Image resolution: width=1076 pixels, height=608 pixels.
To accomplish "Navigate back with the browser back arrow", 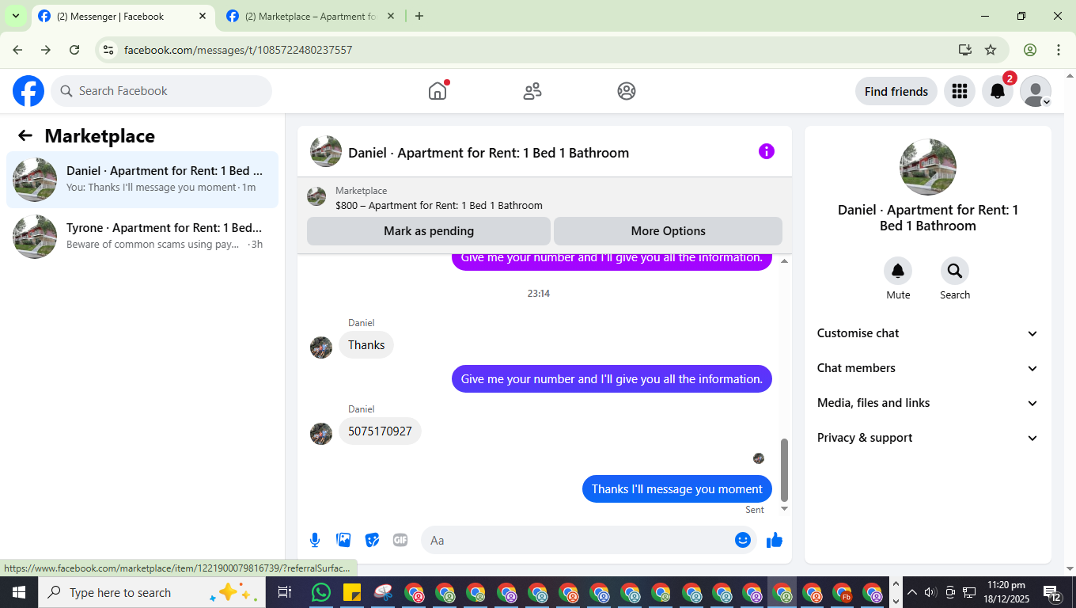I will (17, 50).
